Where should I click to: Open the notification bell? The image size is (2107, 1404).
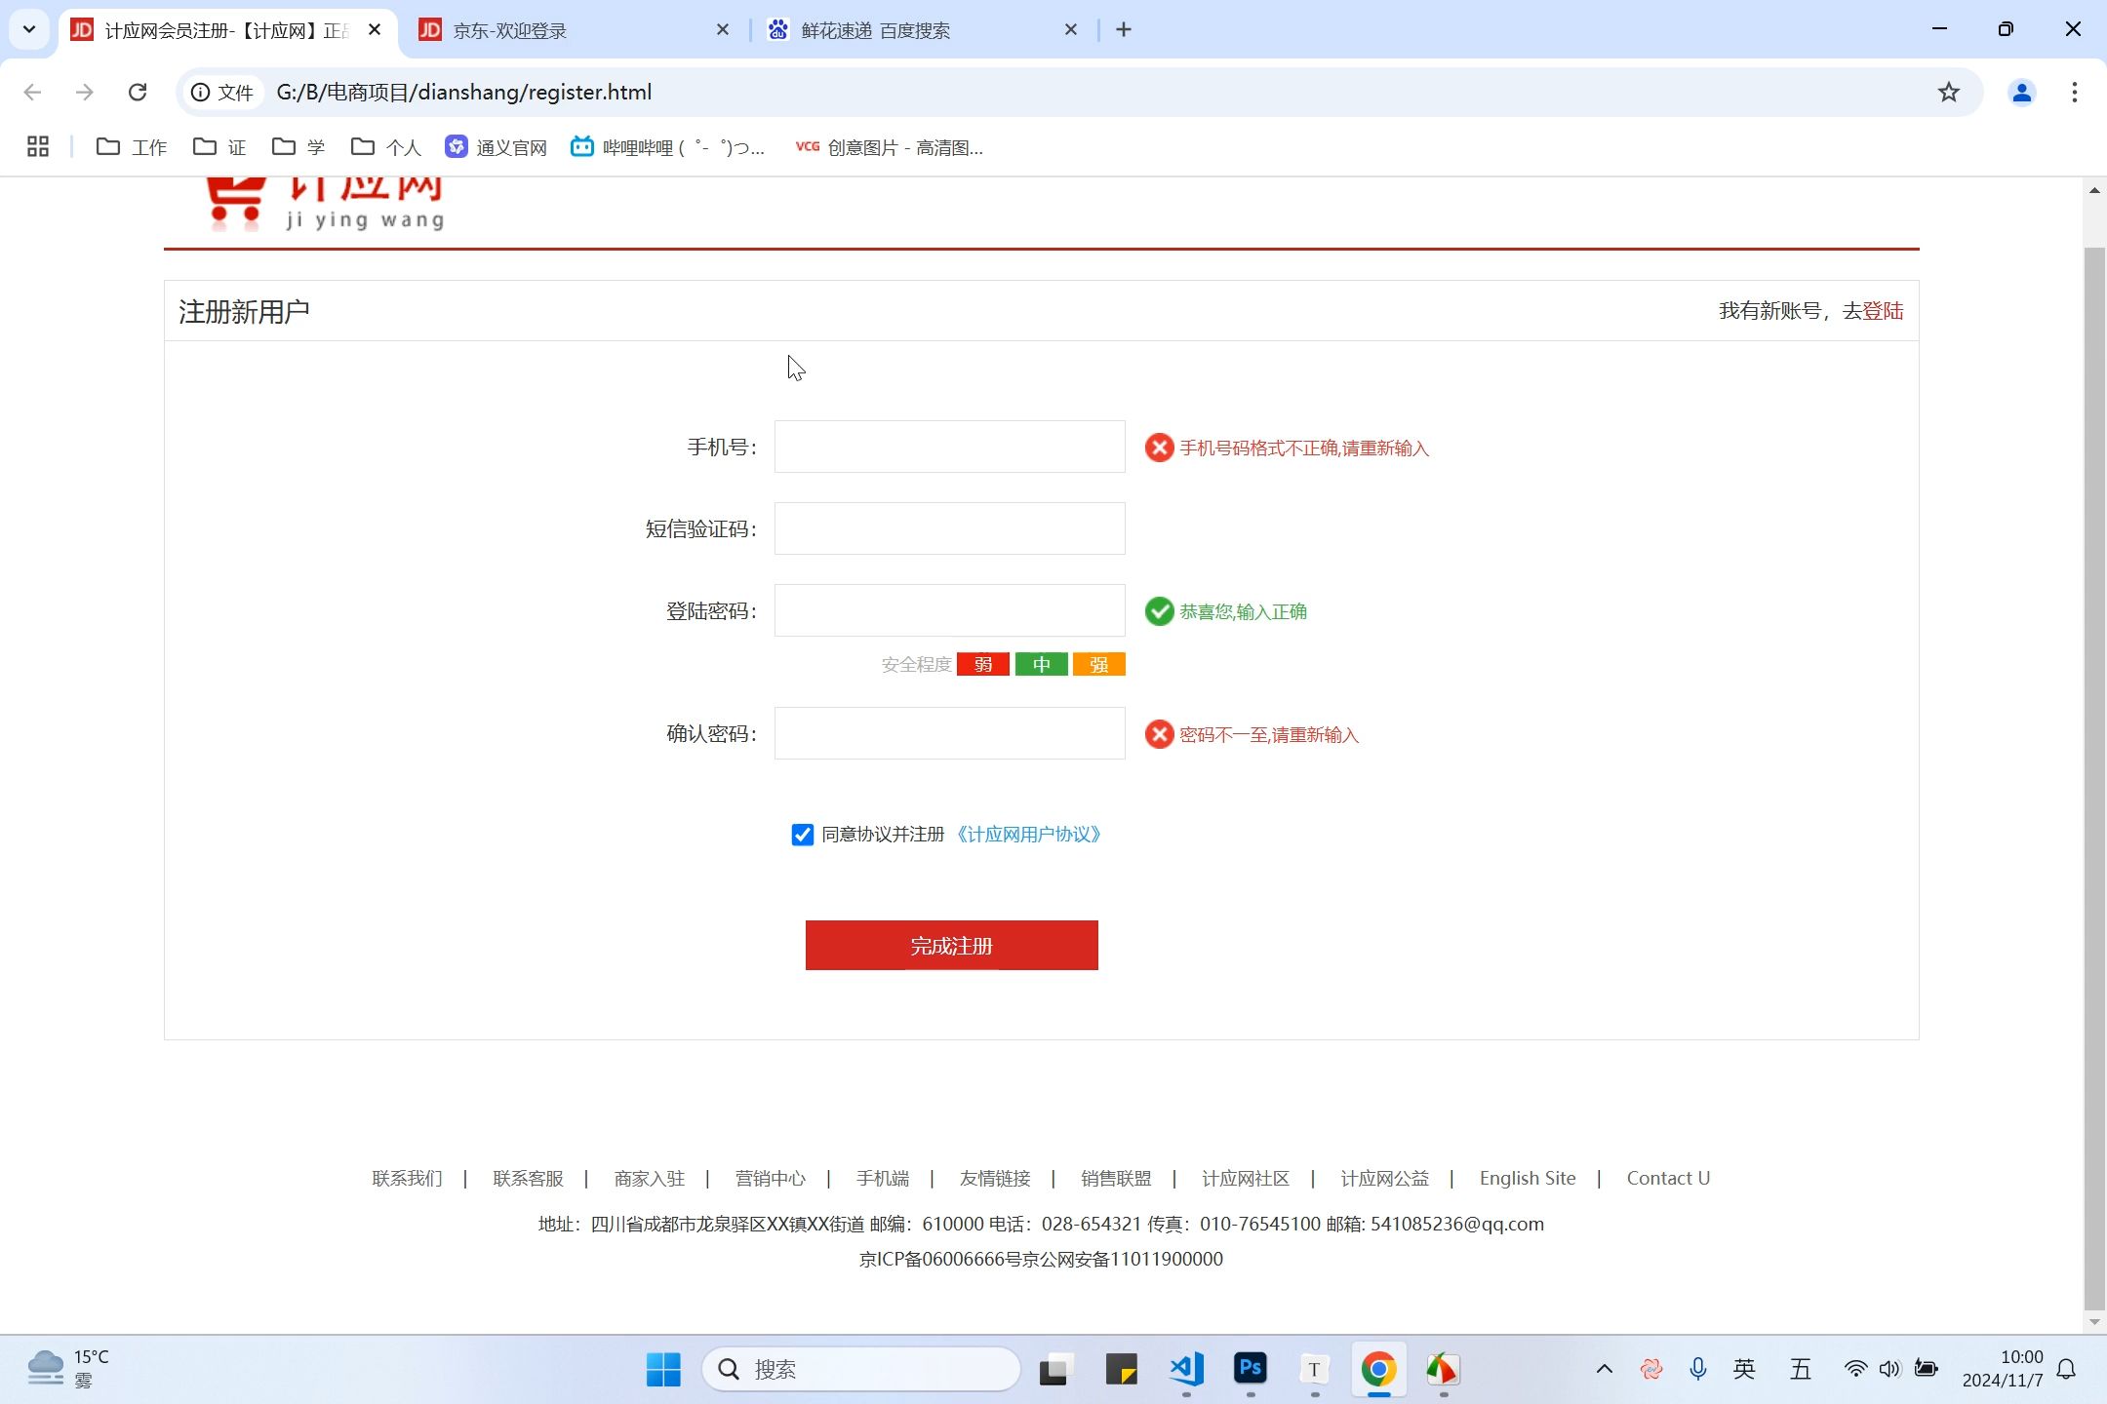(2066, 1369)
